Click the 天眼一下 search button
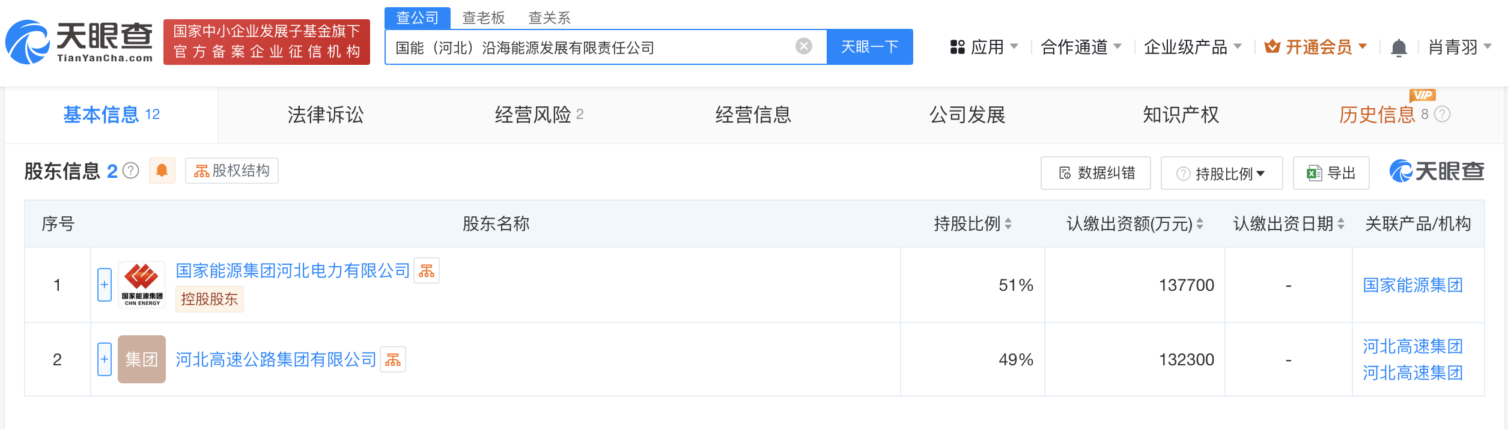 (x=869, y=47)
